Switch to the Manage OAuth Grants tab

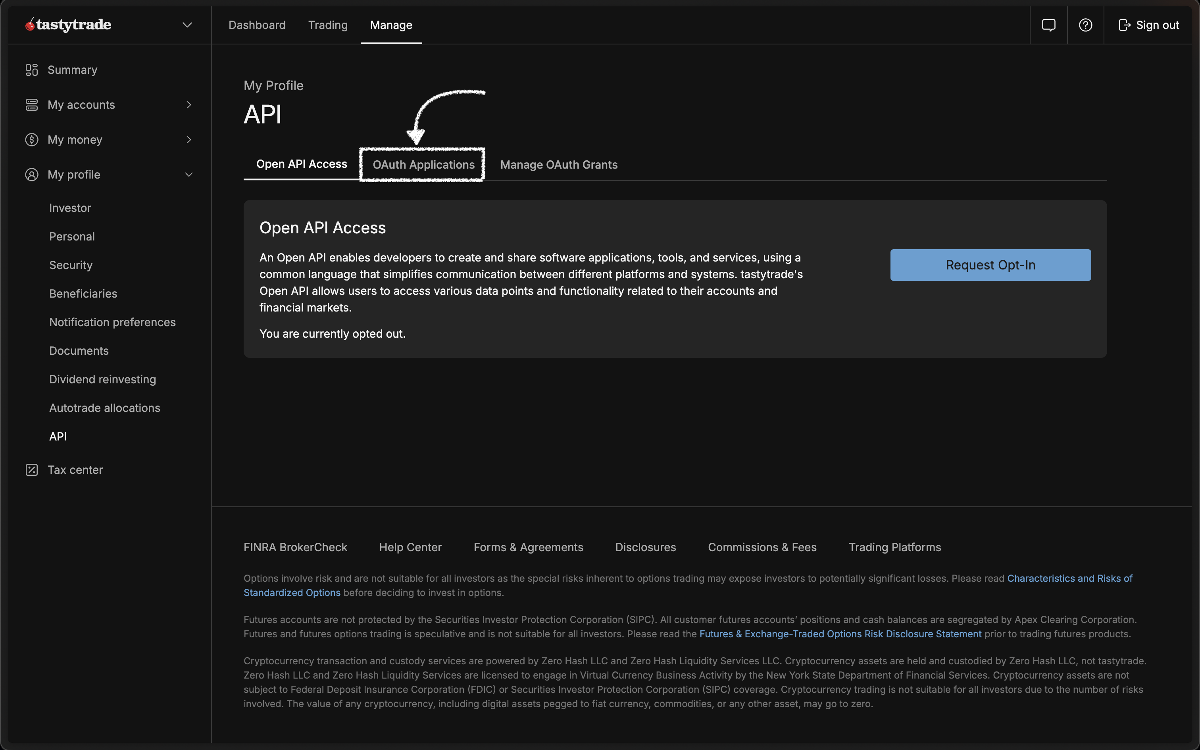(x=559, y=164)
